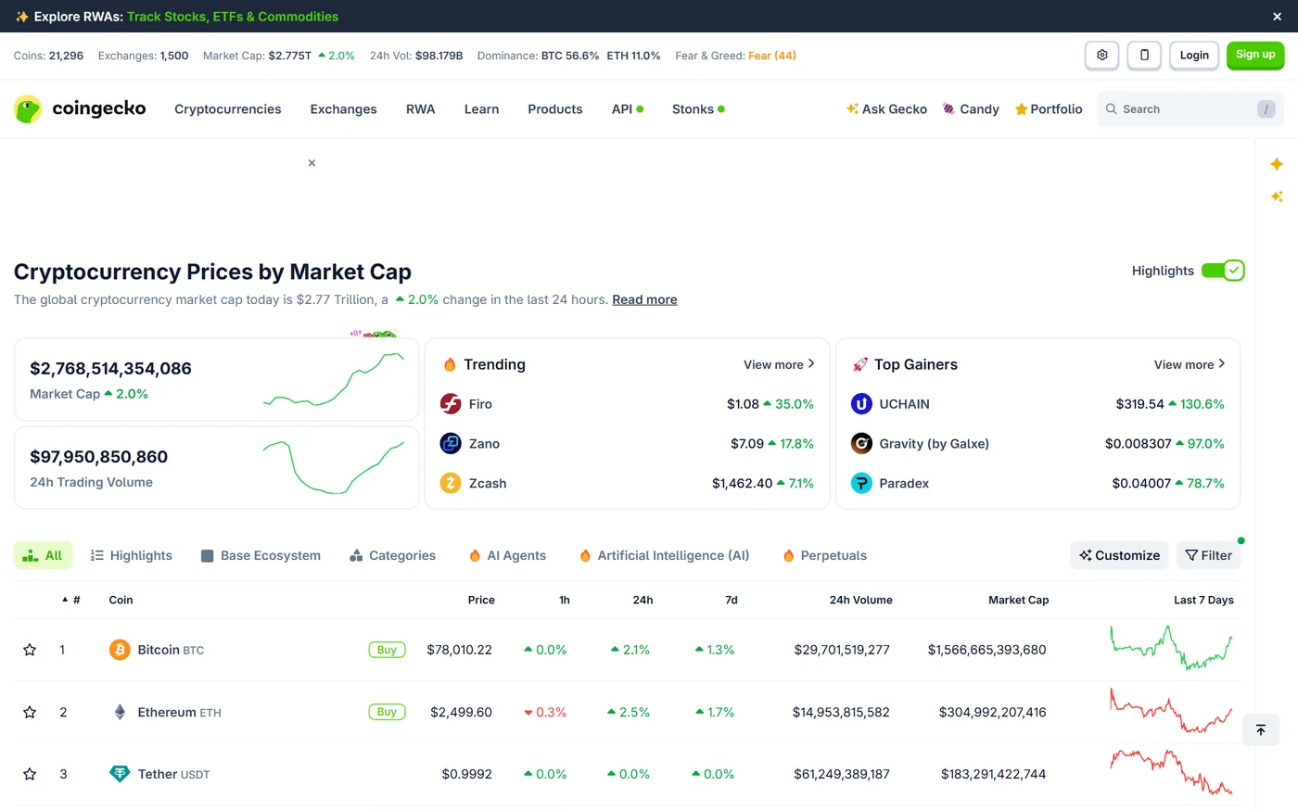Click the scroll-to-top arrow button

click(1261, 729)
